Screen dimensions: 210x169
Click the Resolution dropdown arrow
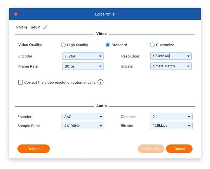[188, 56]
